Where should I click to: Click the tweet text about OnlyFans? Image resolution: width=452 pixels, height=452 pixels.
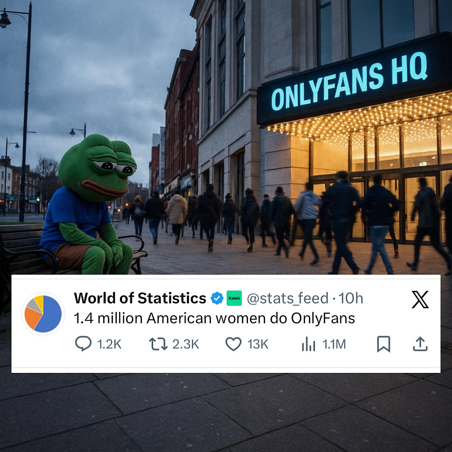click(x=214, y=318)
